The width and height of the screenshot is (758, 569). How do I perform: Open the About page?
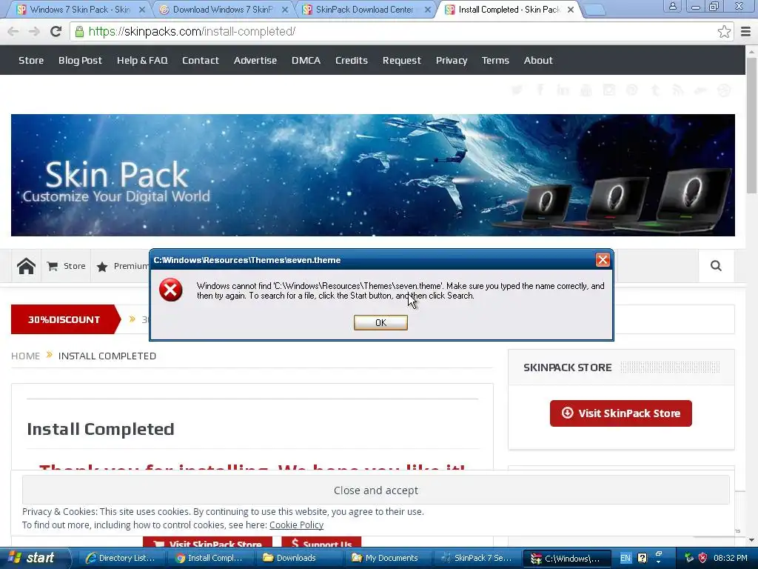click(538, 61)
